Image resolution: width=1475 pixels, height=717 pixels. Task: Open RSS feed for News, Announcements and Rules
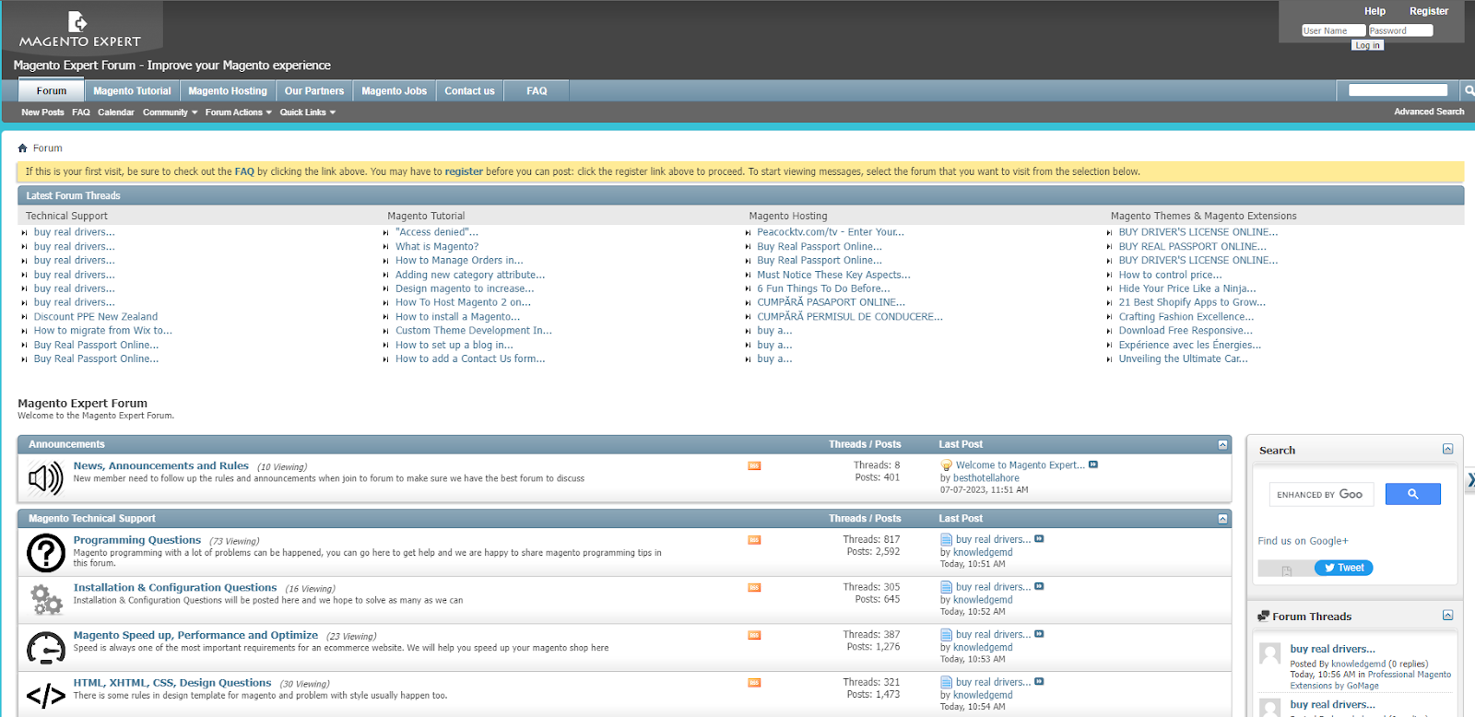(754, 466)
